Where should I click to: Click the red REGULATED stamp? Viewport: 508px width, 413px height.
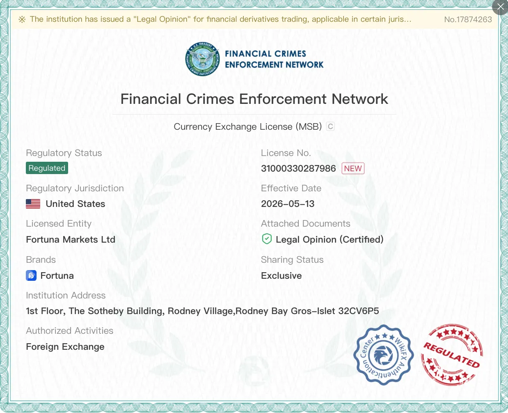[x=452, y=355]
